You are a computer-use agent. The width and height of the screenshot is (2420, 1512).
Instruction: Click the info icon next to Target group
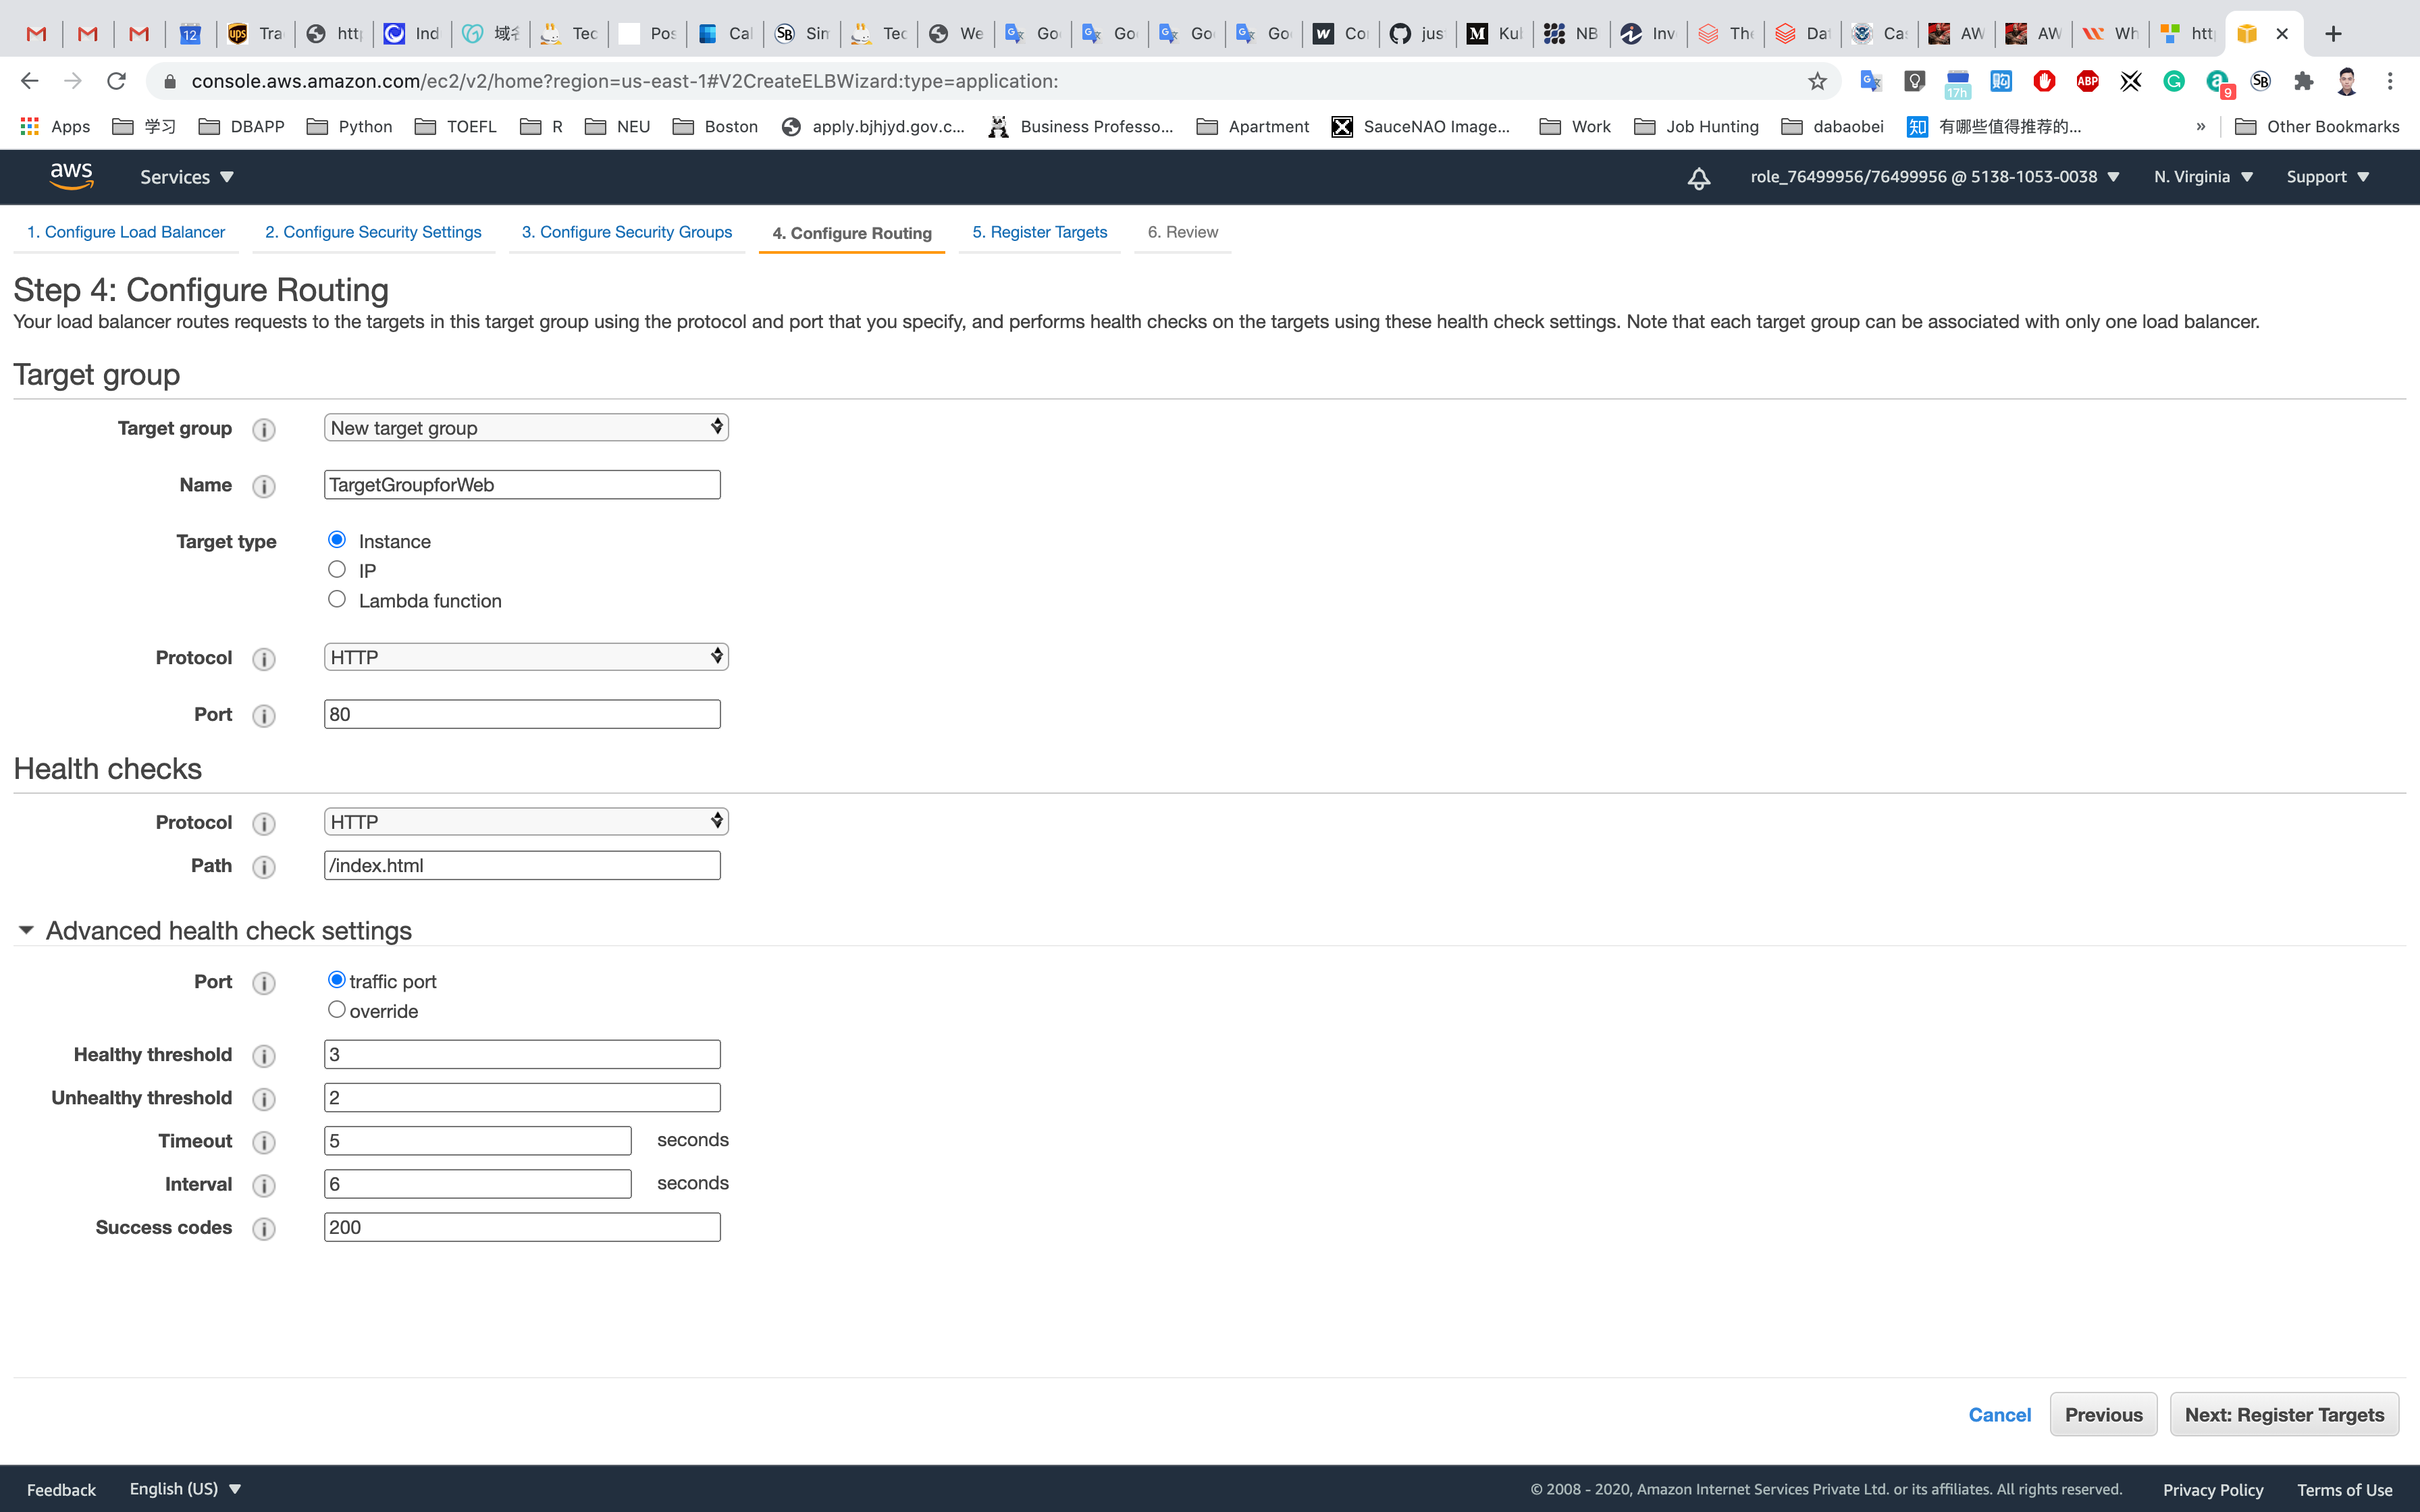tap(264, 429)
